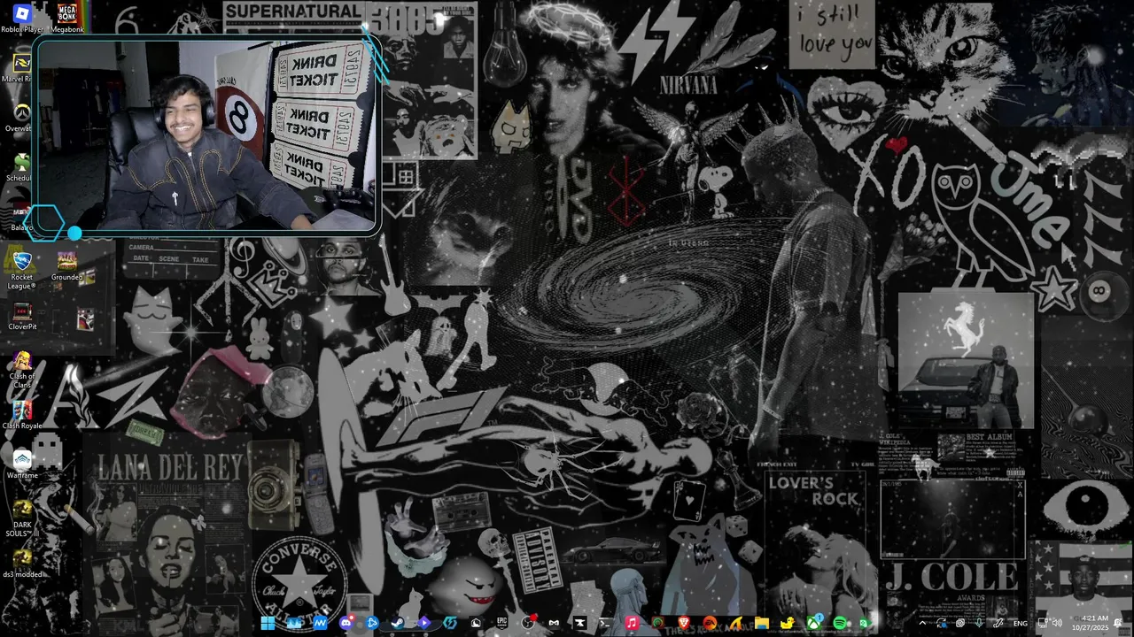Click the microphone tray icon
1134x637 pixels.
[979, 623]
